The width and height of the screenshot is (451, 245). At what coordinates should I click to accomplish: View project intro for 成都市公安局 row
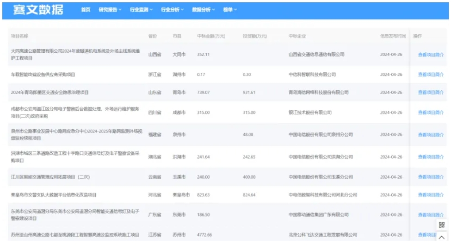(431, 113)
